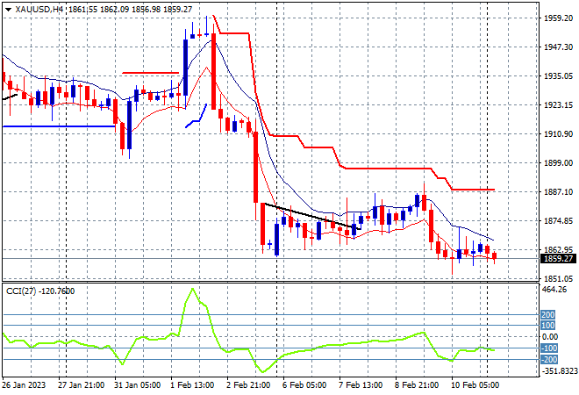Select the CCI level -100 label
Viewport: 579px width, 395px height.
(x=549, y=348)
